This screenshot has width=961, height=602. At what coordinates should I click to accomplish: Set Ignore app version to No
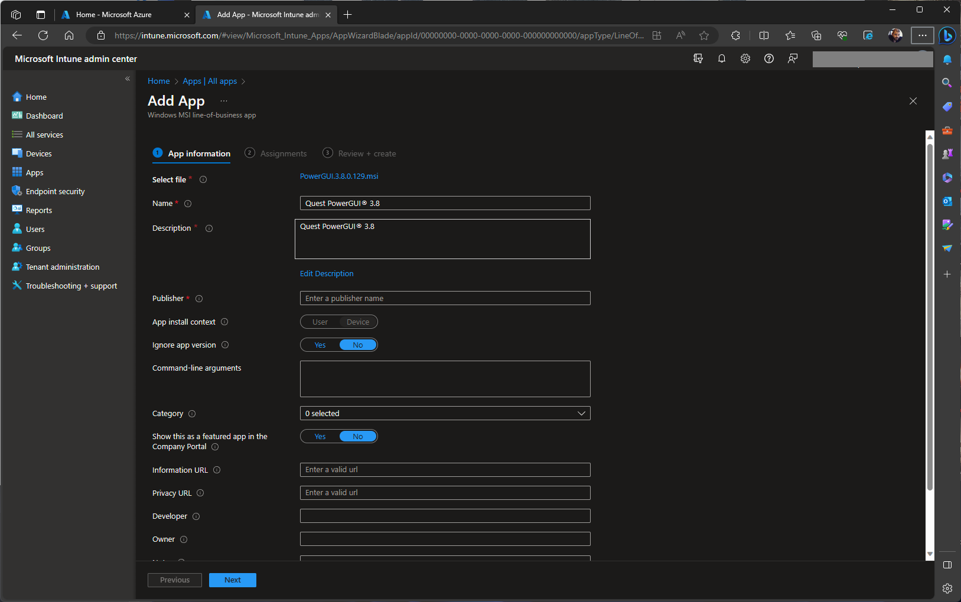[x=358, y=345]
